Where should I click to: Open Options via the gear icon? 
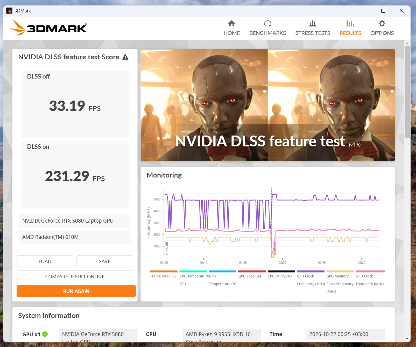tap(382, 24)
